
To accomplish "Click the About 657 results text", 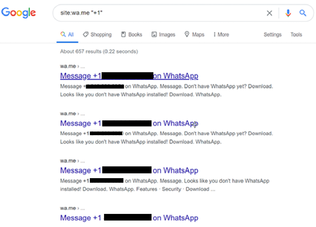I will [99, 51].
